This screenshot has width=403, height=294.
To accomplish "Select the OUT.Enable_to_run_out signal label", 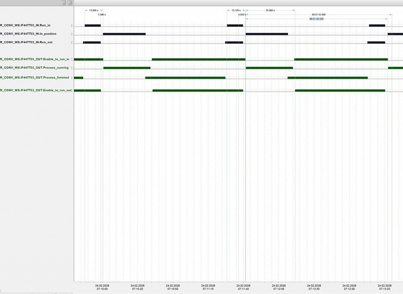I will (x=36, y=90).
